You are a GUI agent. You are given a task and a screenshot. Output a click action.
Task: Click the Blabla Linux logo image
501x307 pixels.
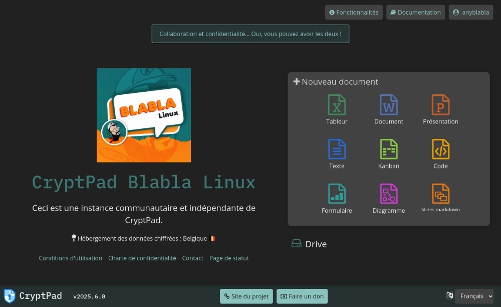pos(144,115)
